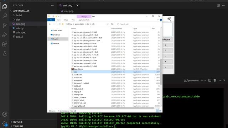228x128 pixels.
Task: Switch to the calc.png editor tab
Action: coord(67,5)
